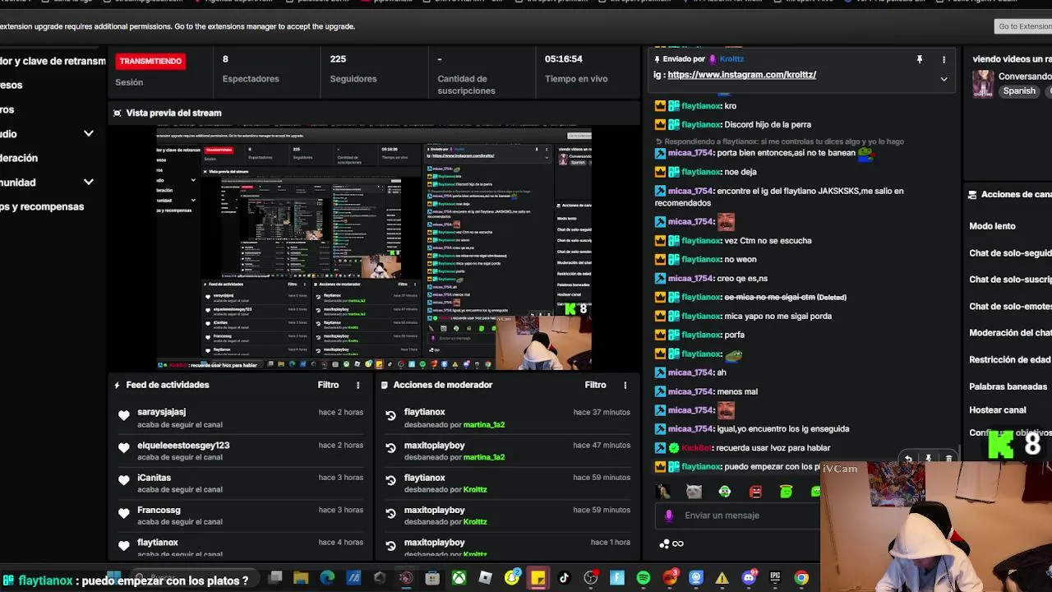Open Spotify from the taskbar
Viewport: 1052px width, 592px height.
coord(643,578)
